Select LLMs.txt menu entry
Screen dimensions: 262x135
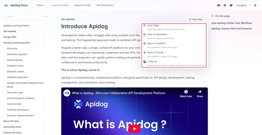[x=174, y=63]
